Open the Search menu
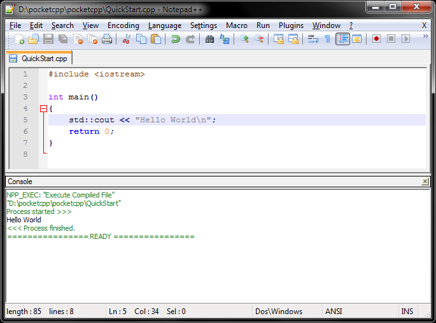The image size is (436, 323). (62, 25)
